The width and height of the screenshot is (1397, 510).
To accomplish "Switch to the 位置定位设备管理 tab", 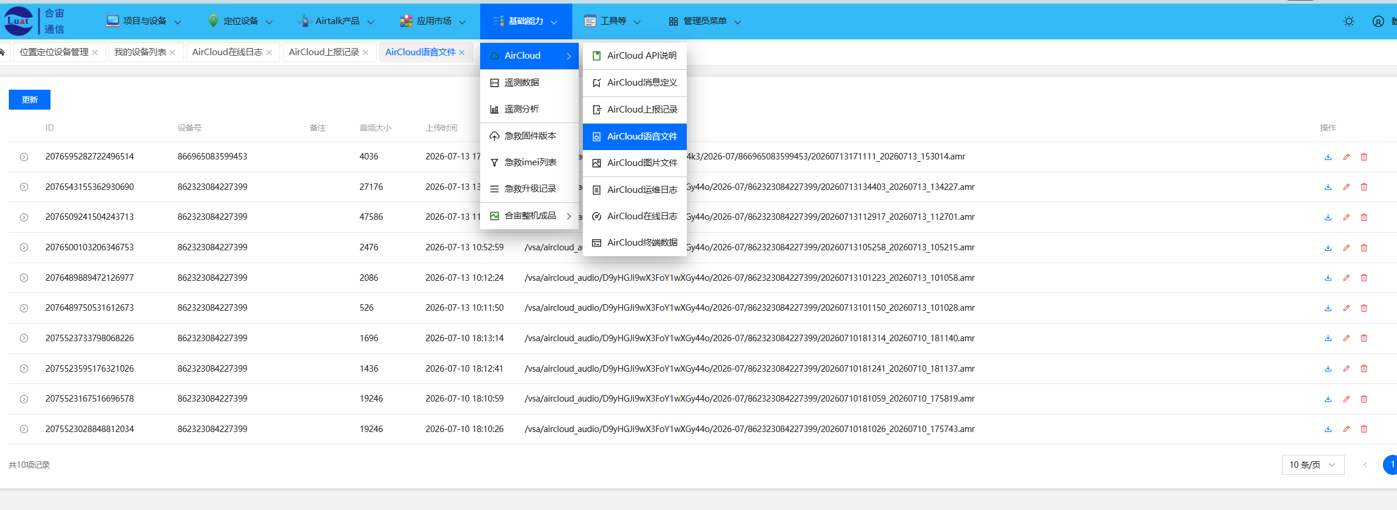I will click(54, 52).
